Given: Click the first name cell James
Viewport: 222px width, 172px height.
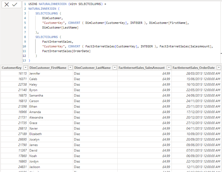Looking at the screenshot, I should coord(51,145).
